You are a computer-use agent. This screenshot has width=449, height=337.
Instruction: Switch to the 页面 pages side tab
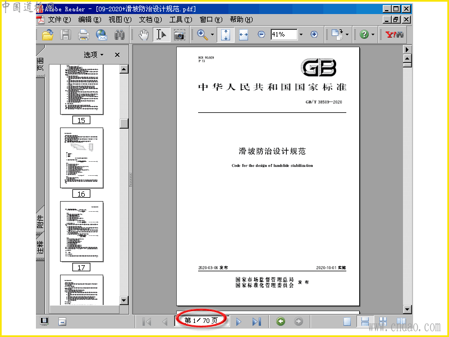click(40, 64)
